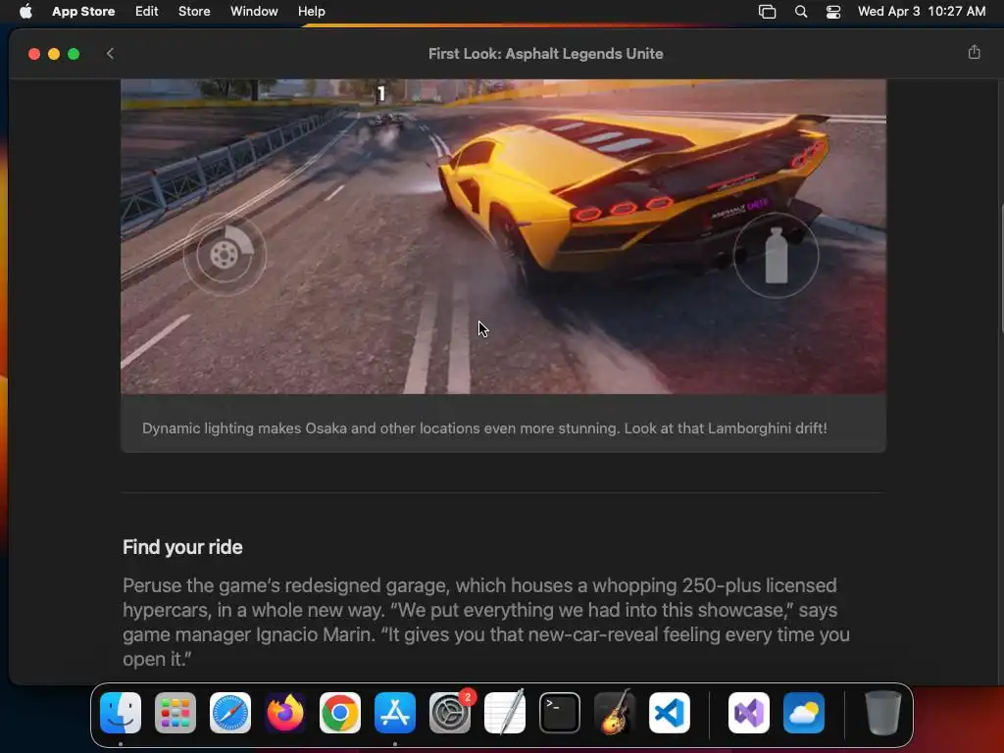Launch Google Chrome from the Dock
1004x753 pixels.
(x=340, y=713)
